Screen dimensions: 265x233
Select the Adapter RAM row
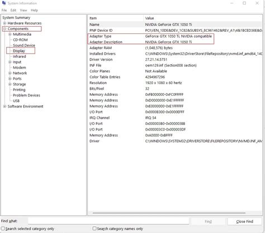[x=175, y=48]
